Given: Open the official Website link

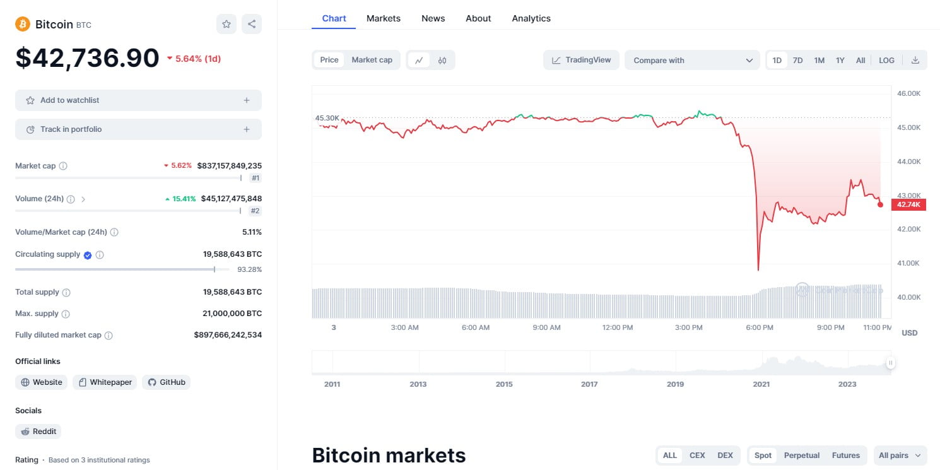Looking at the screenshot, I should (x=41, y=382).
